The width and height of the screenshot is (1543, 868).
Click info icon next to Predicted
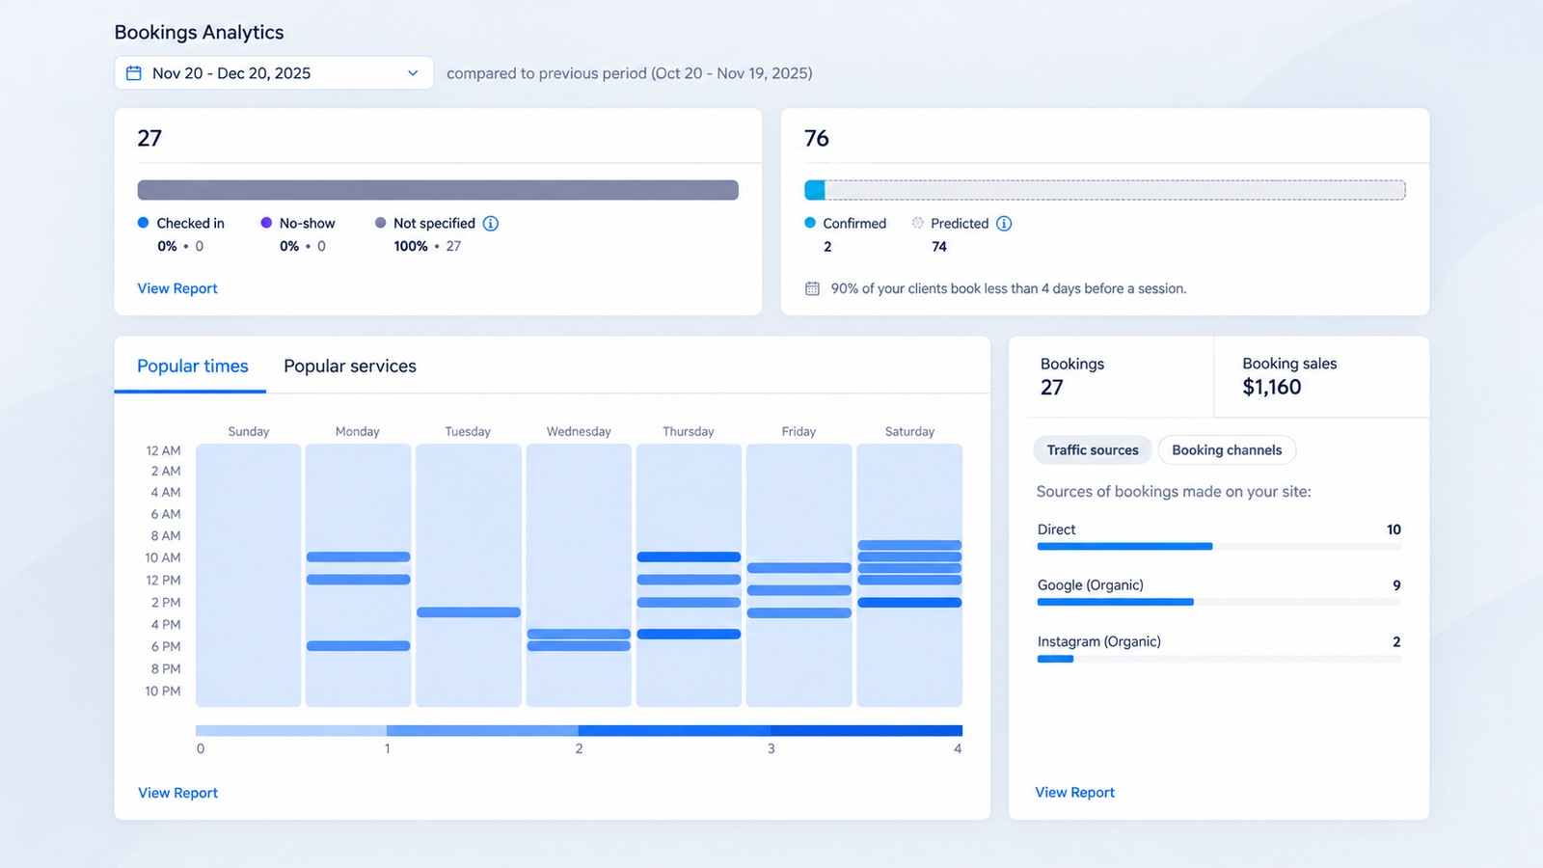1004,224
